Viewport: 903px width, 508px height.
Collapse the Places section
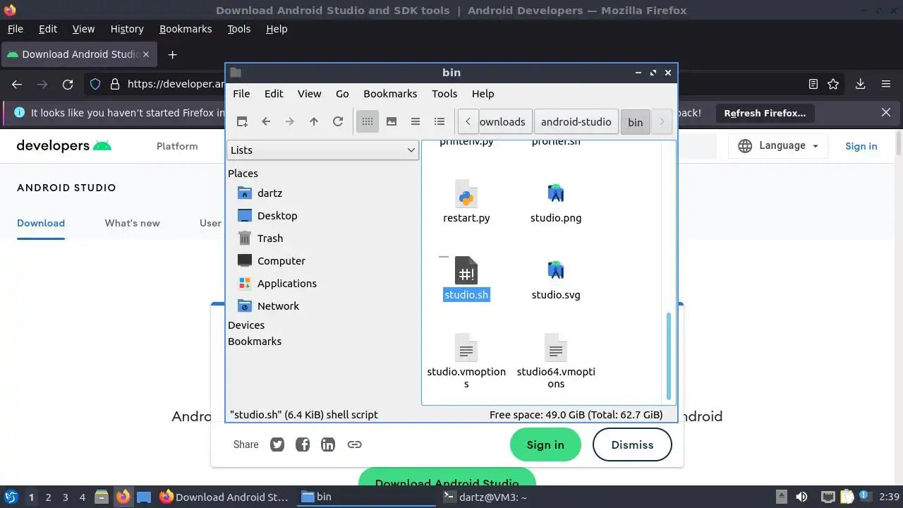(243, 173)
